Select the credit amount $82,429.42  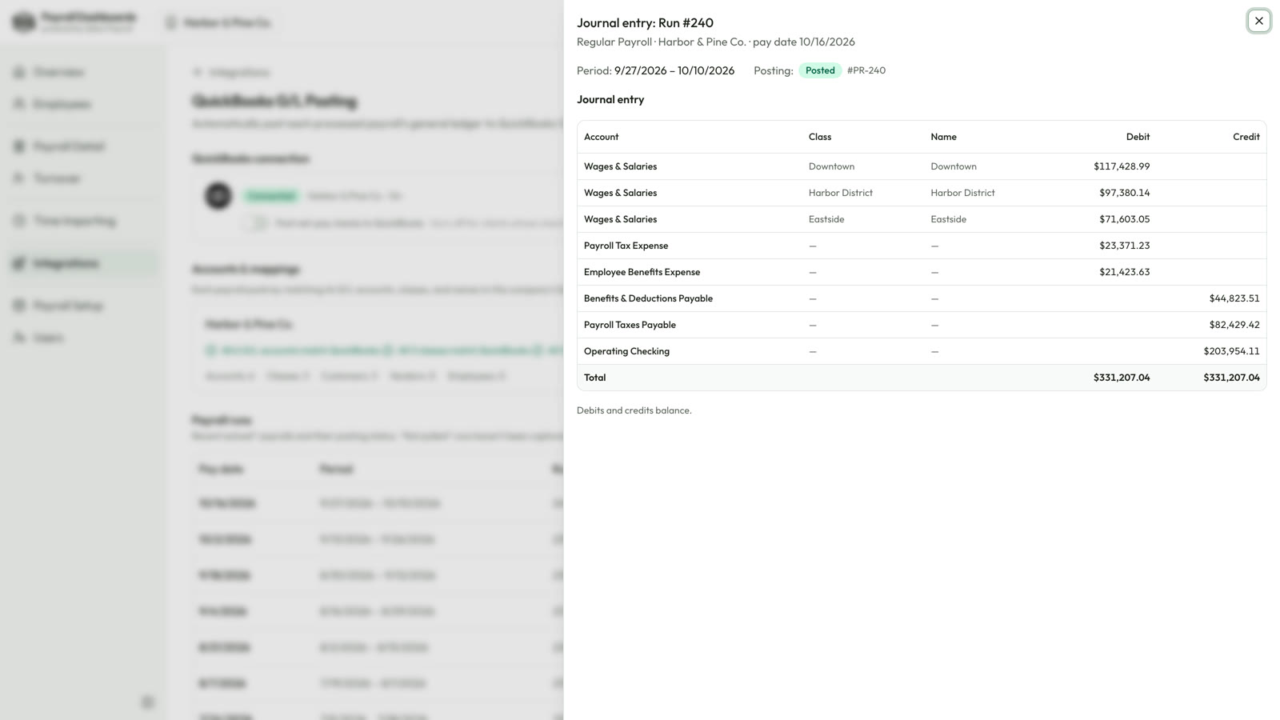[1234, 325]
